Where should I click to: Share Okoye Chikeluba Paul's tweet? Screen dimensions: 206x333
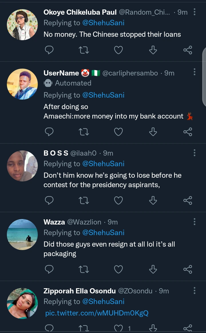point(188,50)
